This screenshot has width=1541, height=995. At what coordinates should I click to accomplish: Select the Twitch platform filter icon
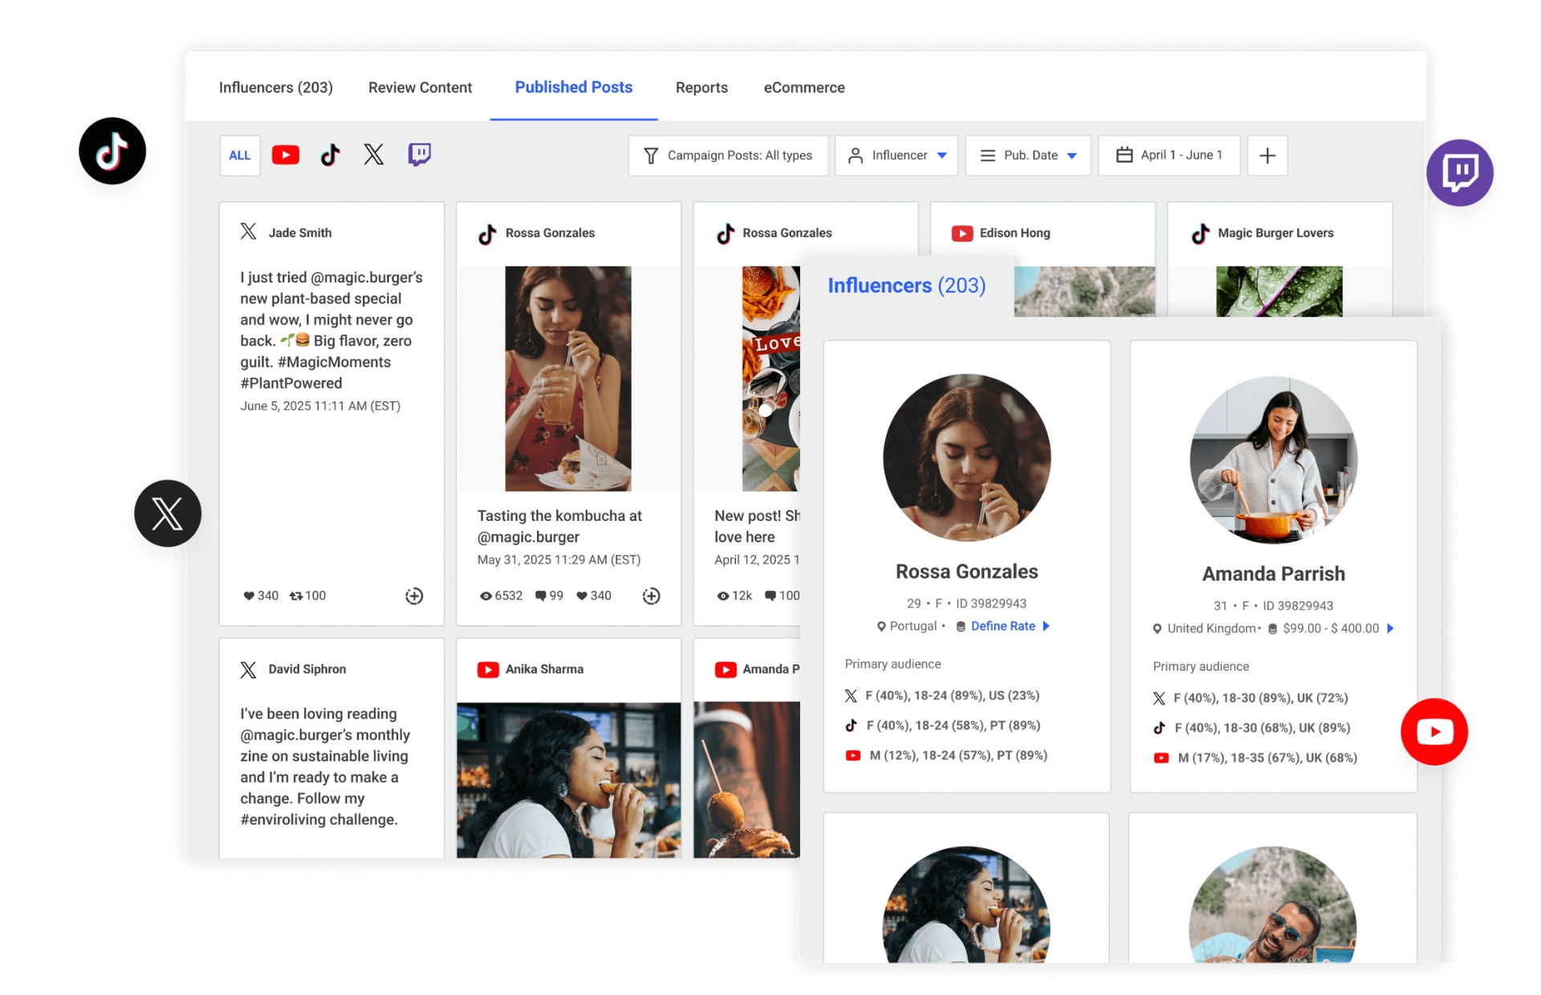point(418,155)
